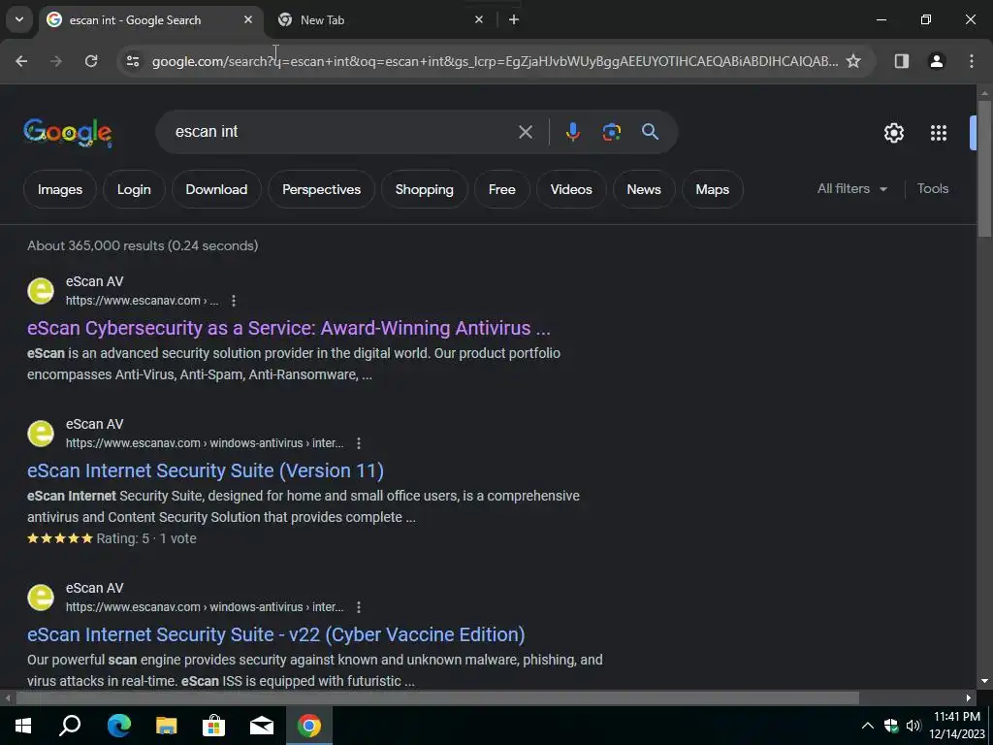993x745 pixels.
Task: Open eScan Internet Security Suite v22 link
Action: coord(276,634)
